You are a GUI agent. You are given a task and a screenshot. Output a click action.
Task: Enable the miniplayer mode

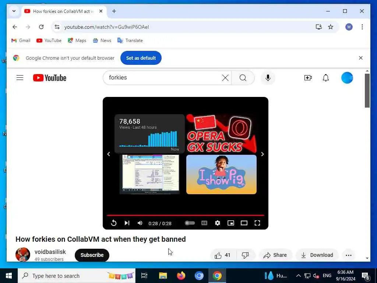[231, 223]
